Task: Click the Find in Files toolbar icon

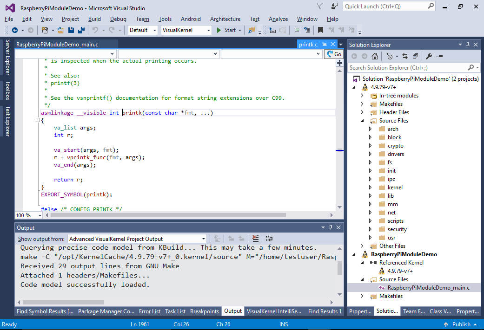Action: [x=252, y=30]
